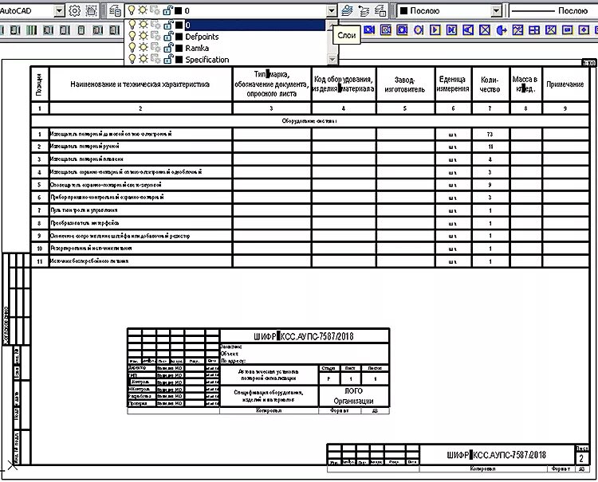Open the workspace settings gear icon
This screenshot has height=482, width=598.
click(x=75, y=10)
